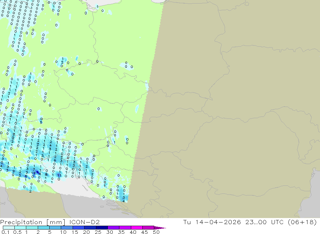Click the legend tick label '45'

pos(145,232)
